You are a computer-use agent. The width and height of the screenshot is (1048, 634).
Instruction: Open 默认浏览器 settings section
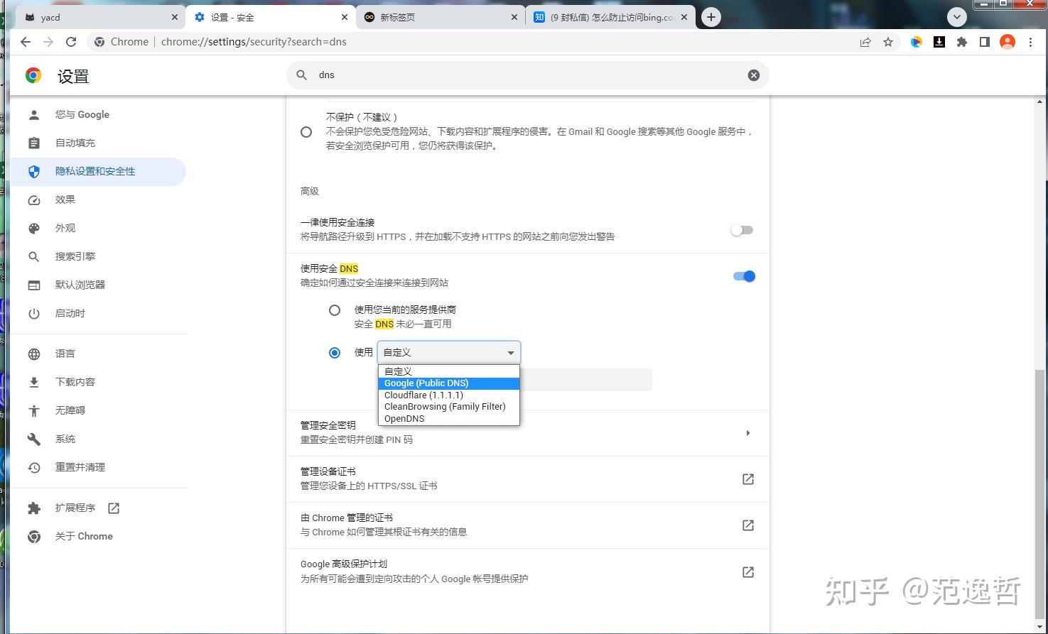click(x=98, y=285)
